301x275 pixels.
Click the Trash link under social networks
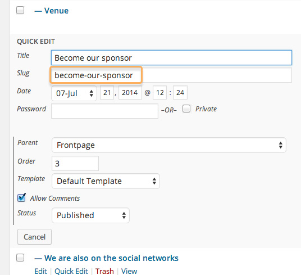pos(104,271)
